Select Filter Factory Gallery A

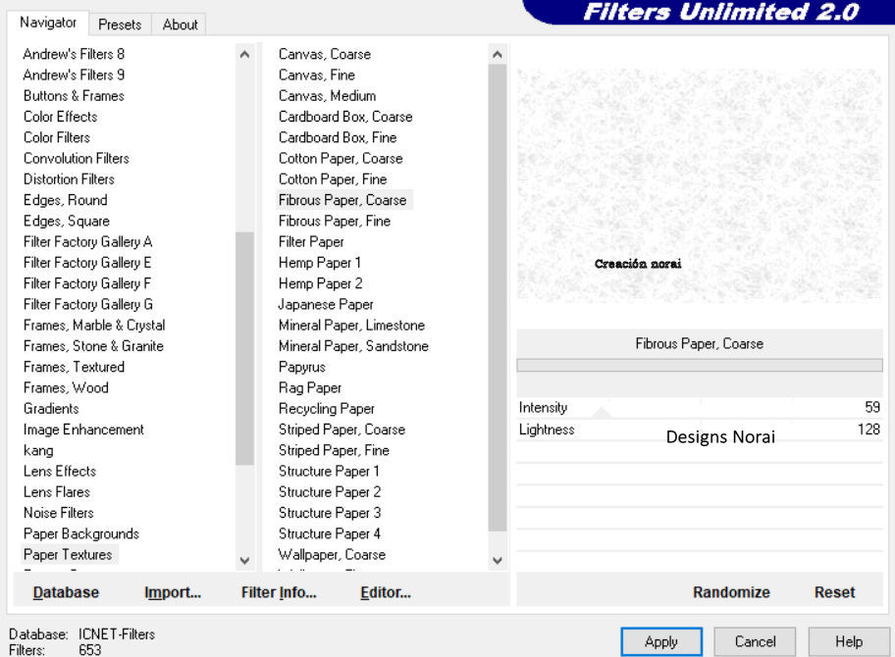[x=87, y=242]
